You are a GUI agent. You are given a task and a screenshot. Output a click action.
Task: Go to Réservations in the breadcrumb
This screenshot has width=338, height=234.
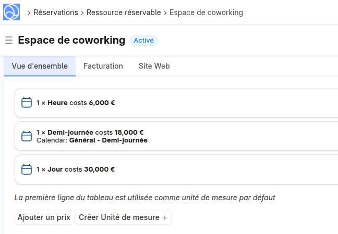coord(56,12)
